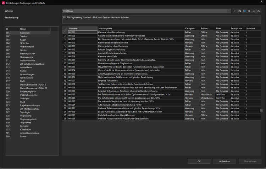Click the import scheme icon
The width and height of the screenshot is (266, 169).
point(254,11)
